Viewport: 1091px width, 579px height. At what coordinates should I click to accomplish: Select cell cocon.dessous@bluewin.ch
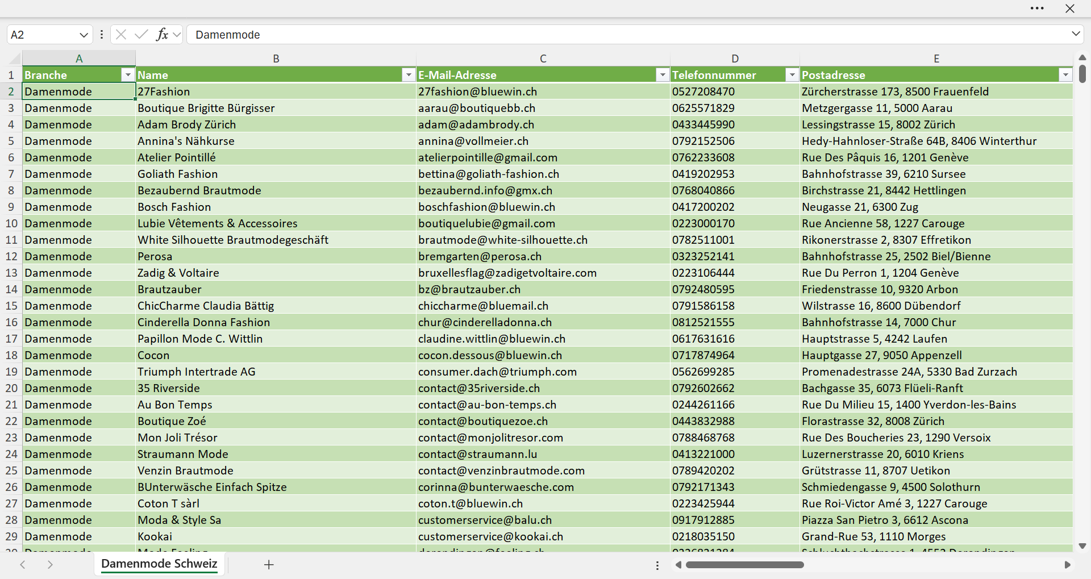click(543, 355)
